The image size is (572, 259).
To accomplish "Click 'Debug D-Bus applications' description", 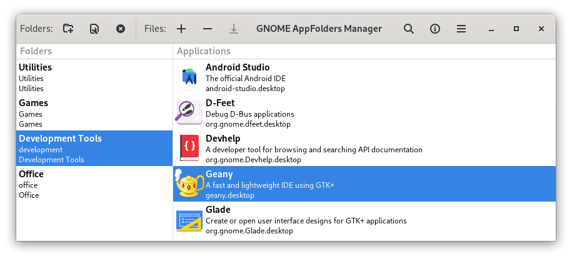I will click(x=250, y=114).
